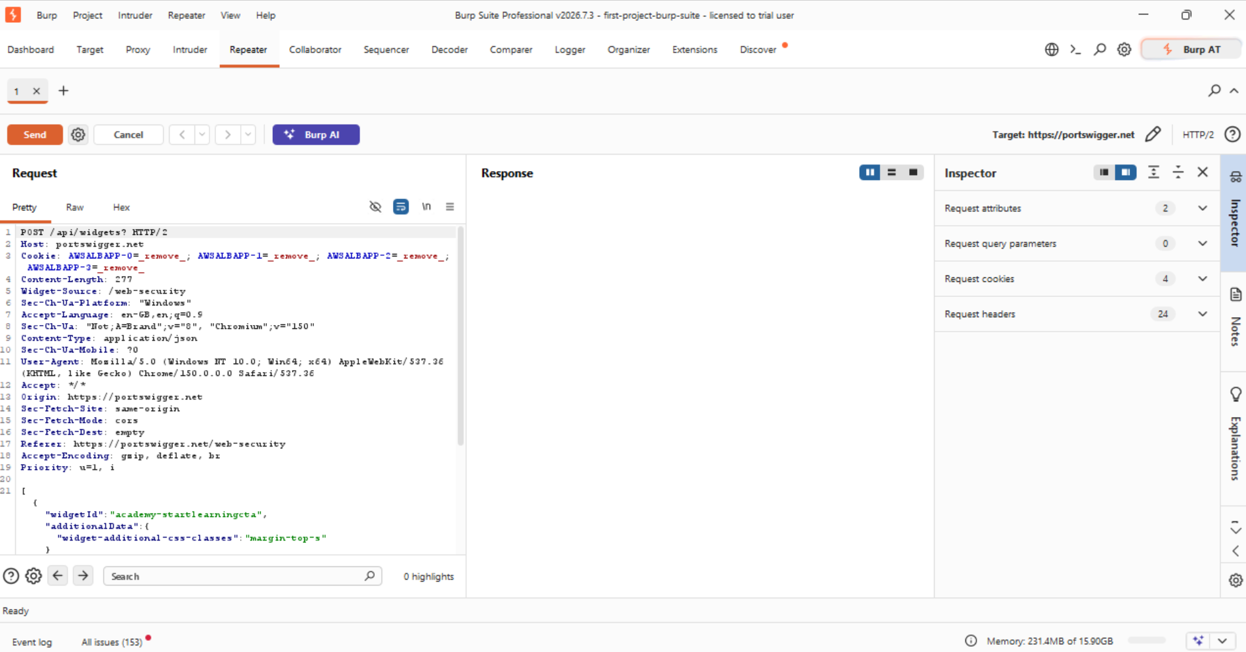Collapse the Repeater tab bar chevron
The image size is (1246, 652).
tap(1234, 91)
